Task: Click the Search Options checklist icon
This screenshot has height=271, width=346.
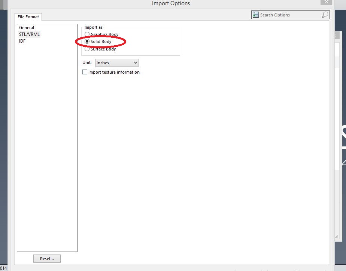Action: point(256,15)
